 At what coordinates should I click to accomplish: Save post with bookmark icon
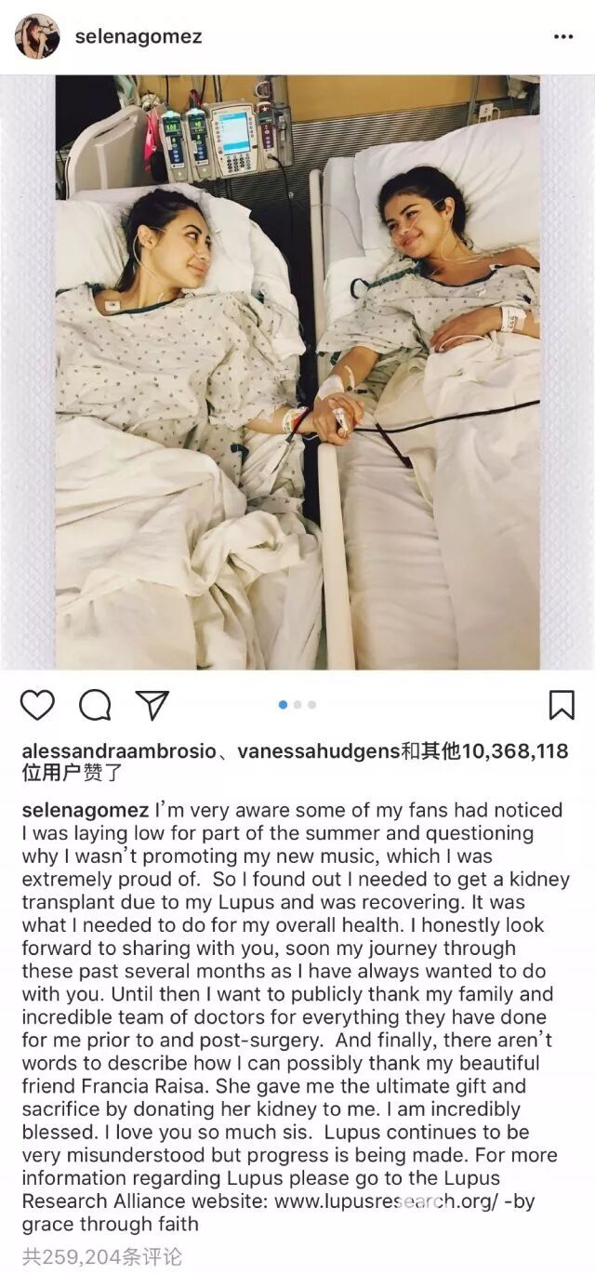562,705
